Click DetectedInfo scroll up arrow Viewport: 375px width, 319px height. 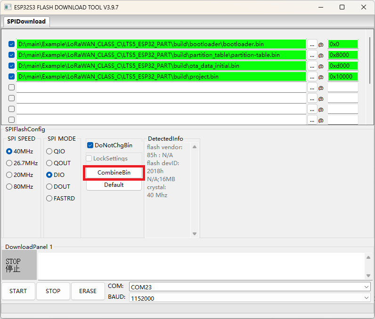tap(195, 147)
